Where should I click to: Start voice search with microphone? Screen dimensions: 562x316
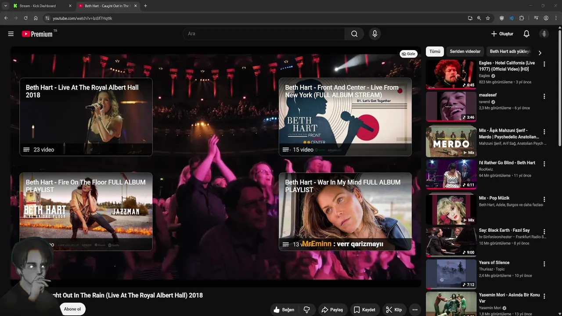click(375, 34)
